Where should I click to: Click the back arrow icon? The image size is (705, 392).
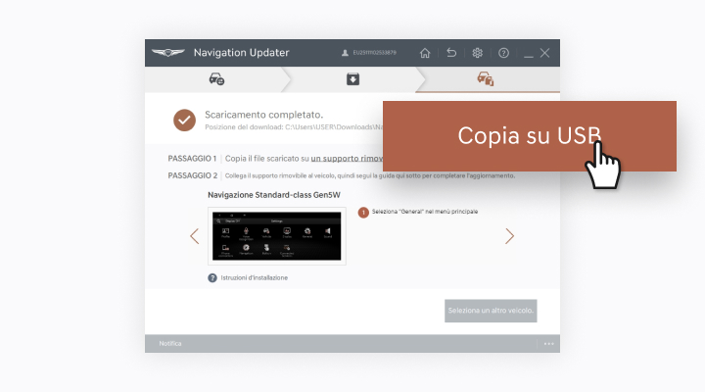(451, 53)
